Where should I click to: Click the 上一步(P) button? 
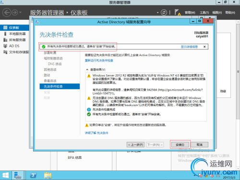tap(135, 144)
